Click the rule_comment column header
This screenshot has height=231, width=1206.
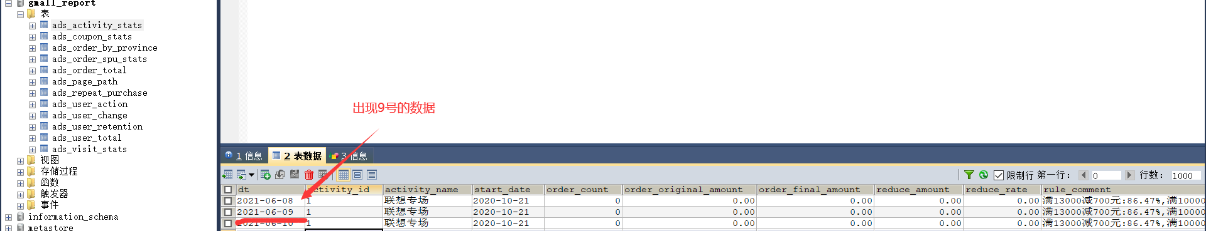point(1124,190)
